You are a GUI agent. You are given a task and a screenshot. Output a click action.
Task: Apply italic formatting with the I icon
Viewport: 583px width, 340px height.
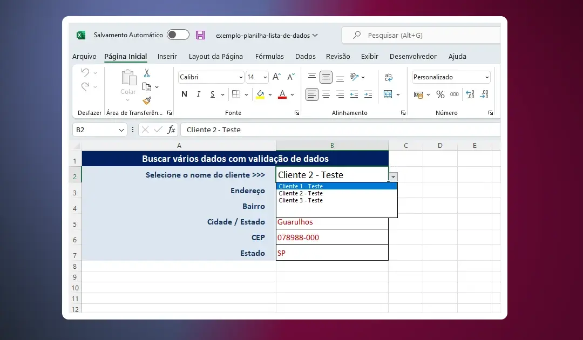click(x=199, y=94)
